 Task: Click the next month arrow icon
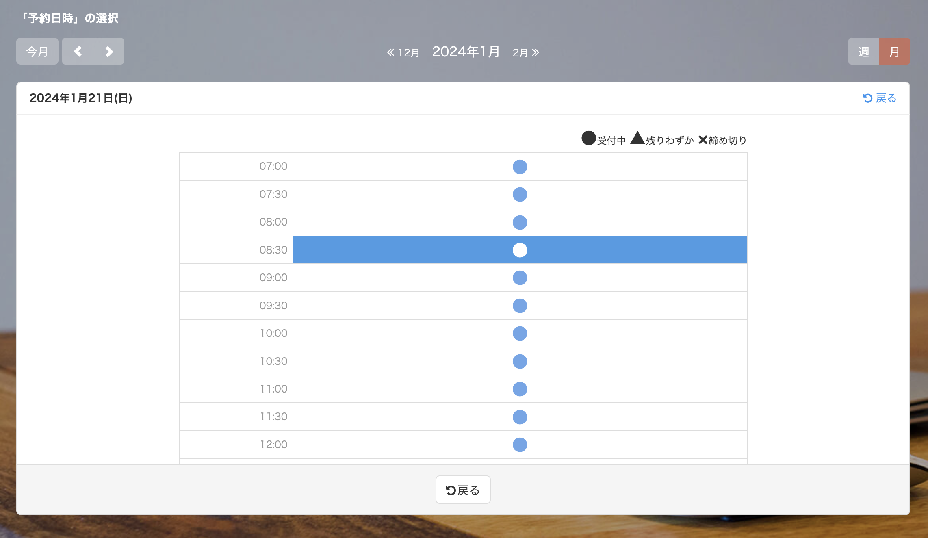108,51
